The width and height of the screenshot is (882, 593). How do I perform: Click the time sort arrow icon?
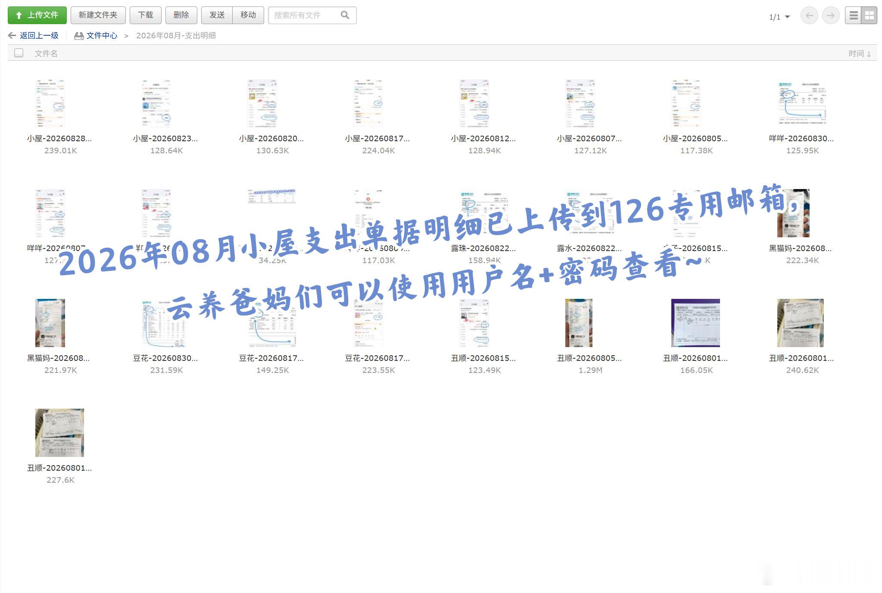869,54
